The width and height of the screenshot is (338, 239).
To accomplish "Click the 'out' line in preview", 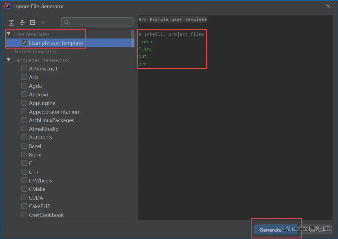I will tap(142, 56).
